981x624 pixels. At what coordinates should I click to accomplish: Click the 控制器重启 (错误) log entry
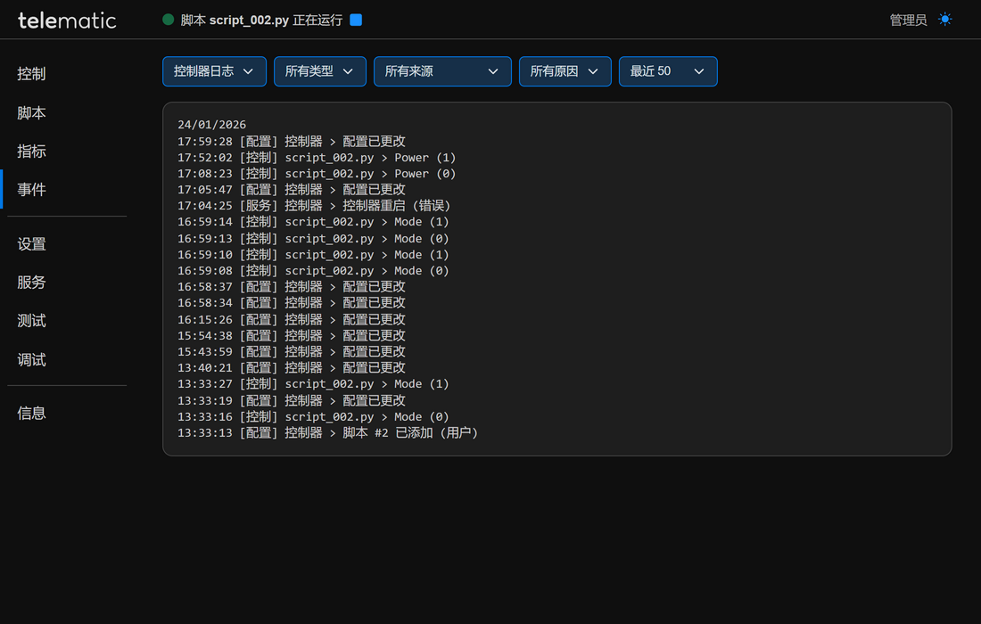pyautogui.click(x=397, y=206)
